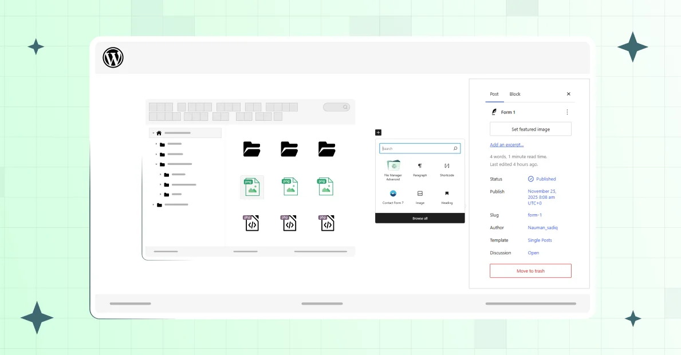Expand the first subfolder under home
Image resolution: width=681 pixels, height=355 pixels.
click(156, 144)
